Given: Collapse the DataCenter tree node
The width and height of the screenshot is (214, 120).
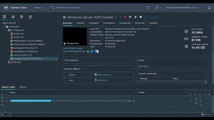Looking at the screenshot, I should [4, 27].
